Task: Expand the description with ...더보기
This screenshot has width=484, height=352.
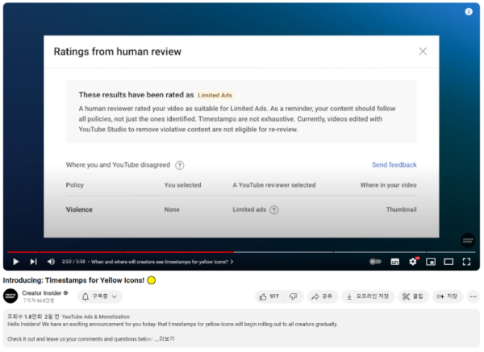Action: click(165, 339)
